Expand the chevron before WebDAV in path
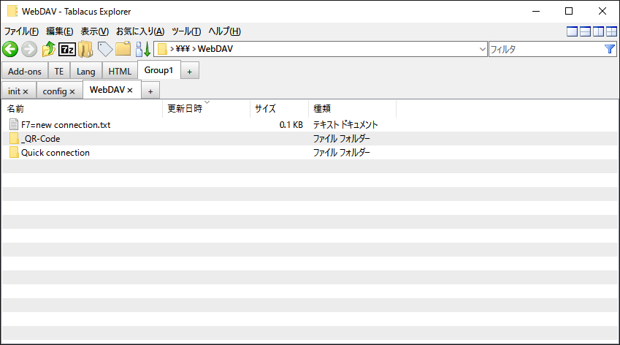This screenshot has height=345, width=620. click(x=194, y=49)
